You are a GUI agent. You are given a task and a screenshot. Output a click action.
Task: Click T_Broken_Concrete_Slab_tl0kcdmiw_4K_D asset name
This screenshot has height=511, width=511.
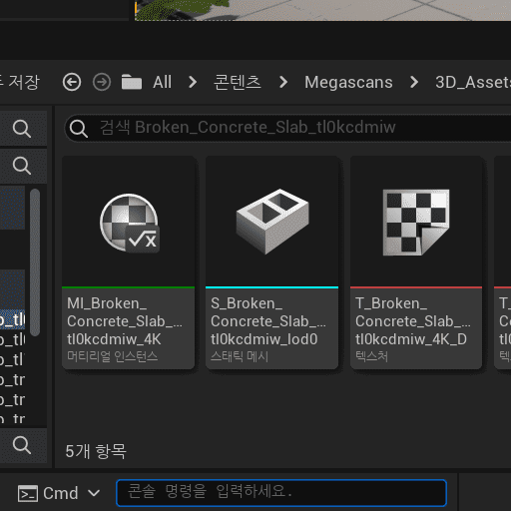pyautogui.click(x=412, y=321)
